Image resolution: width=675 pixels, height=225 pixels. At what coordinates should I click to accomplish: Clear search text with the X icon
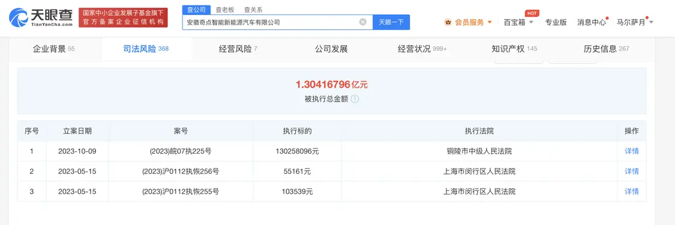point(363,22)
